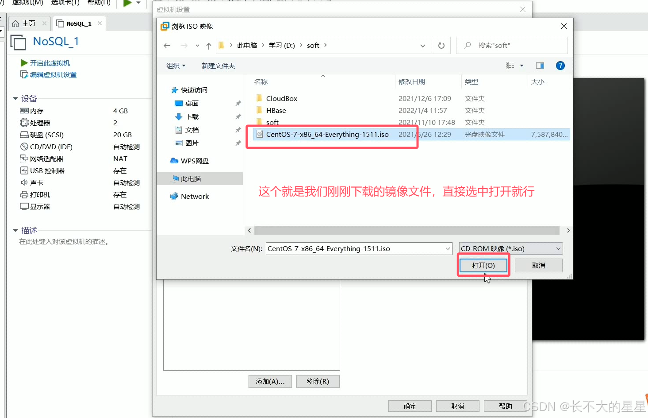Click the search "soft" field
Image resolution: width=648 pixels, height=418 pixels.
tap(512, 45)
